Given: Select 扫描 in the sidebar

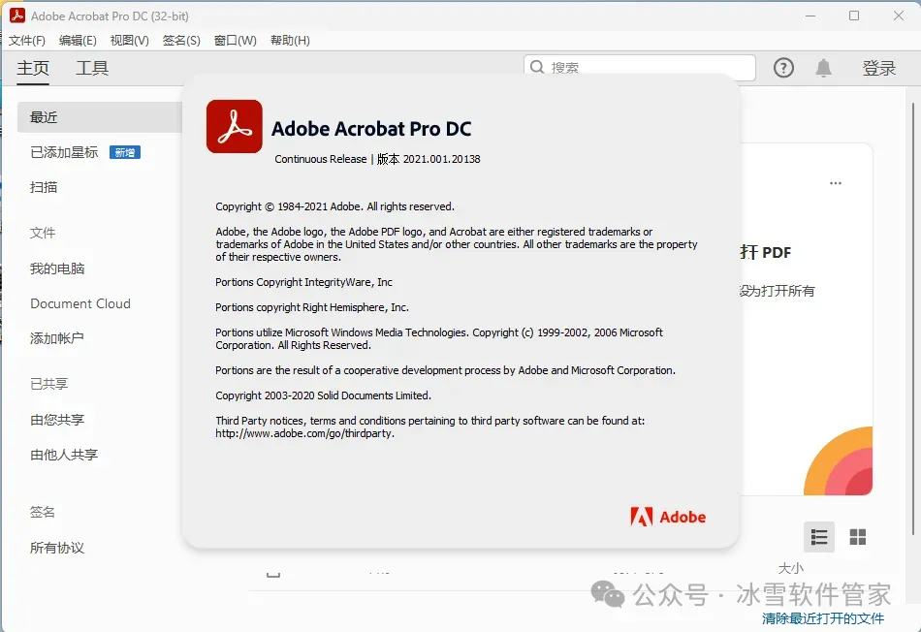Looking at the screenshot, I should (x=44, y=187).
